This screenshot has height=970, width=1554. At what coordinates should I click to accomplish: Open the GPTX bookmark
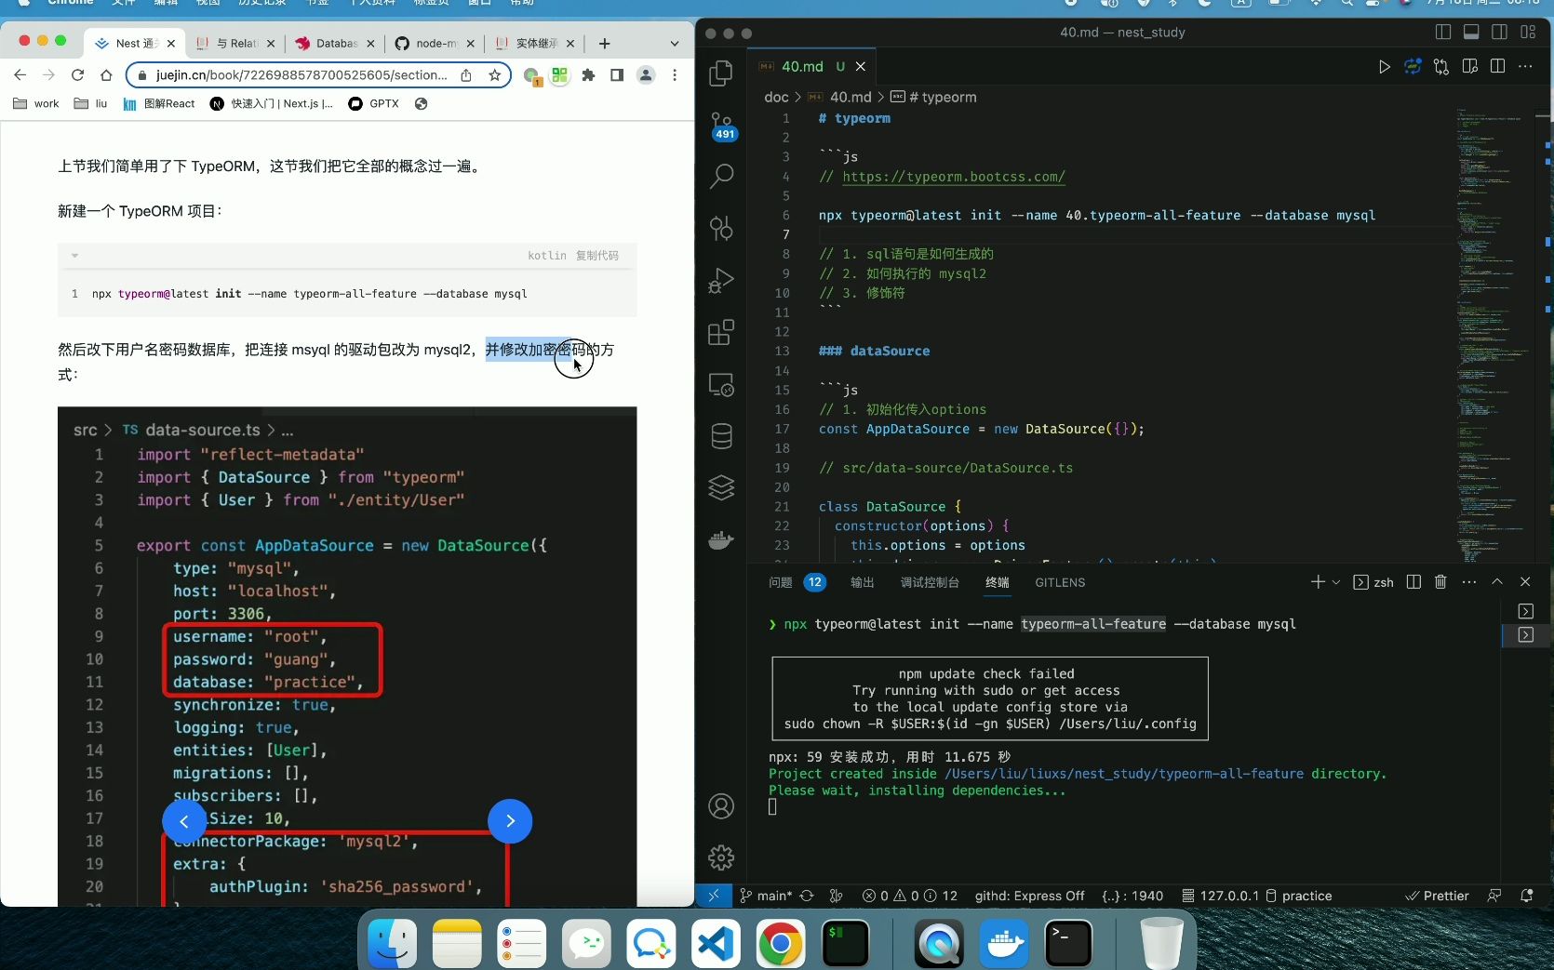[373, 104]
